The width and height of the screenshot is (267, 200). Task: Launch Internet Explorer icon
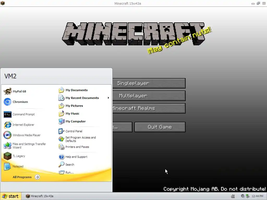coord(8,125)
